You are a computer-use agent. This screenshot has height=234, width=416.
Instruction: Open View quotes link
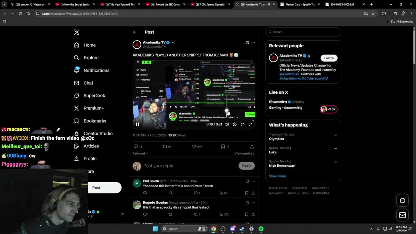244,153
